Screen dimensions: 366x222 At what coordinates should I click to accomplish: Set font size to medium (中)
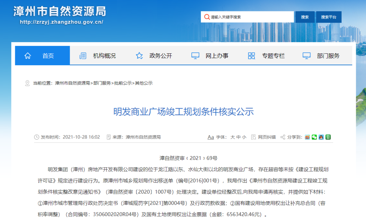coord(239,137)
